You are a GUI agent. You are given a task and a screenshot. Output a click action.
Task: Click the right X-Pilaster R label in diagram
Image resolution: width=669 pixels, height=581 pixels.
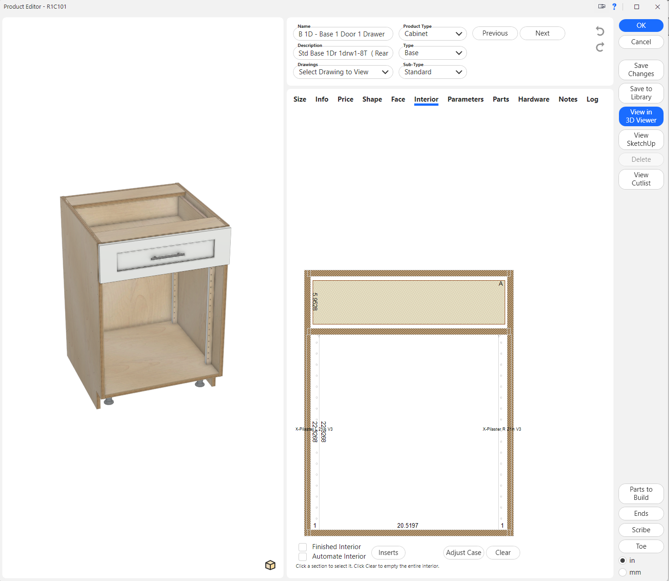pos(502,429)
